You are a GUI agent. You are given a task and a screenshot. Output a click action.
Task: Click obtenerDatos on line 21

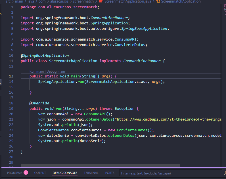point(99,119)
